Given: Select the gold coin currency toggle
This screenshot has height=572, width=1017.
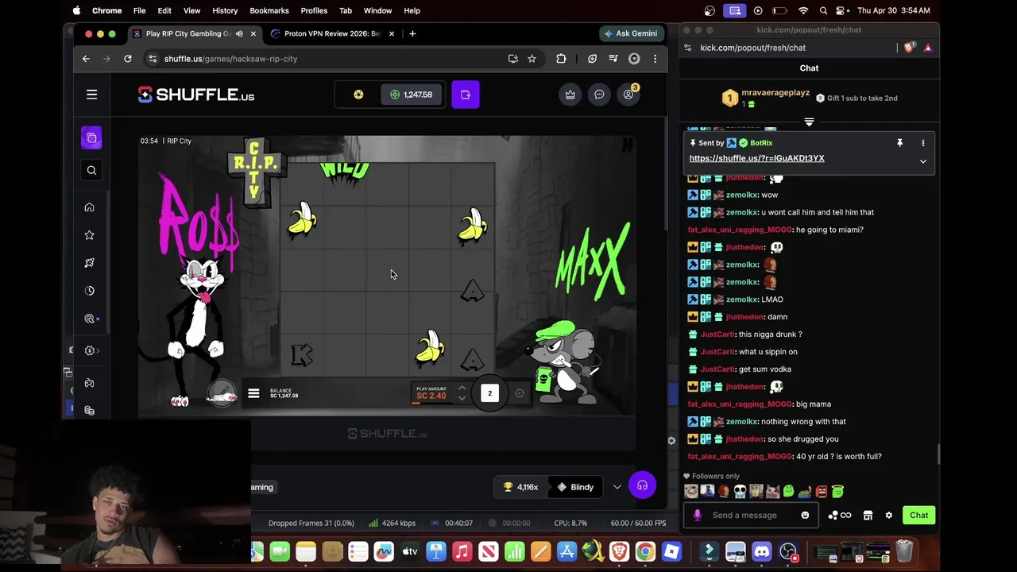Looking at the screenshot, I should click(x=358, y=95).
